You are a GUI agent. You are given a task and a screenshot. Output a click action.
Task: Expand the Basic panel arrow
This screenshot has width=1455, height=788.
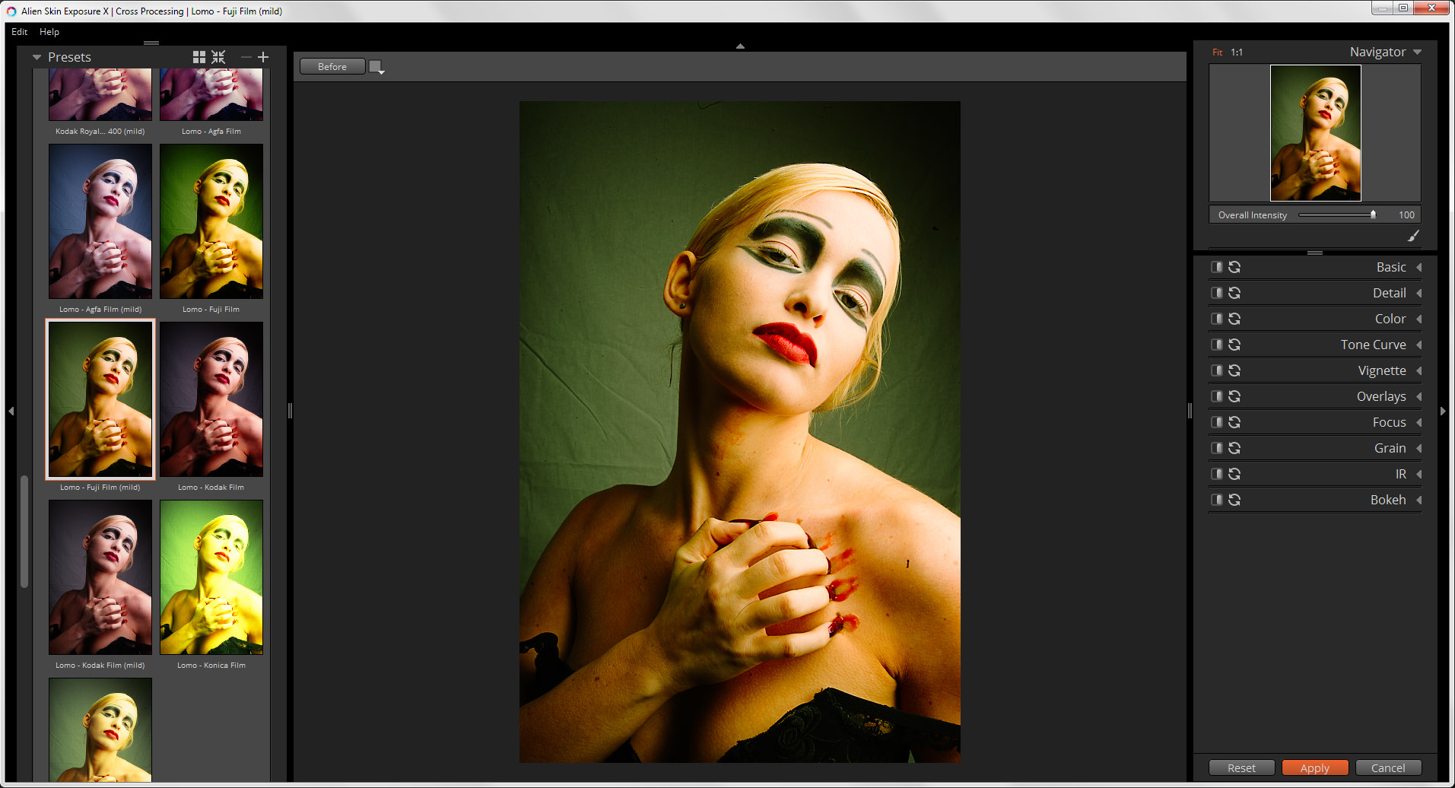pos(1418,267)
